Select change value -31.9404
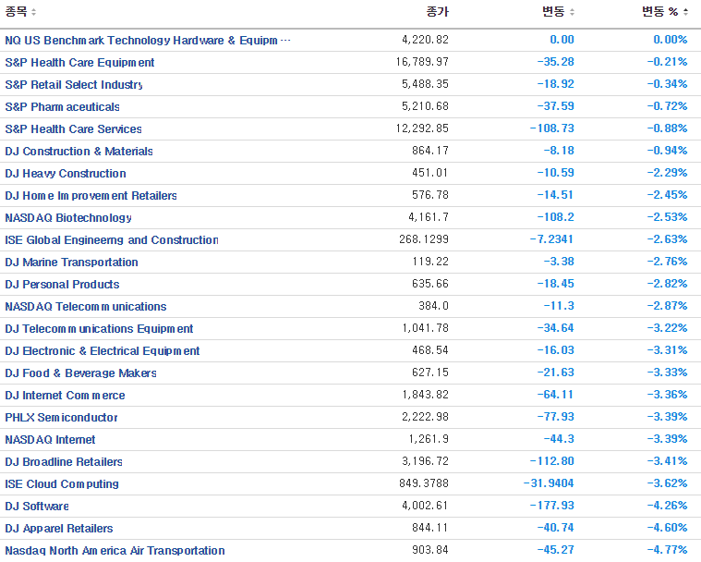This screenshot has height=562, width=701. (x=549, y=483)
